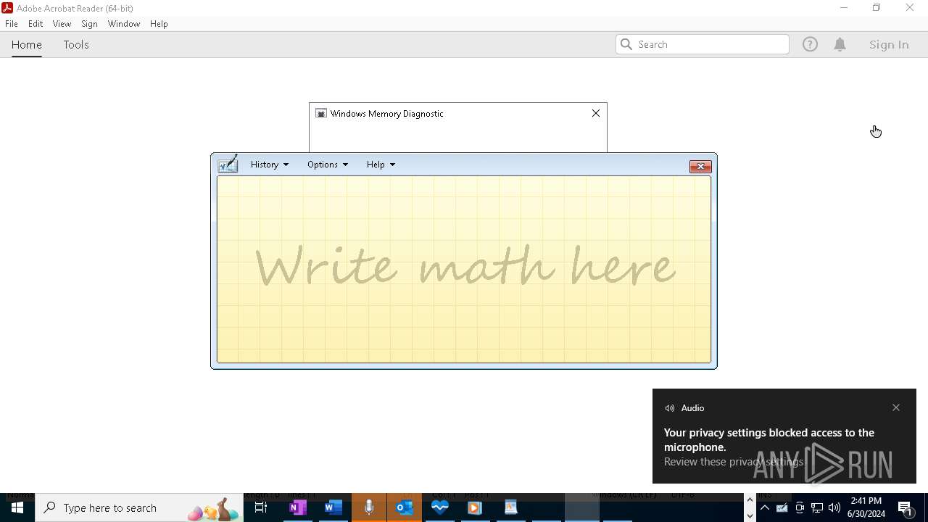Image resolution: width=928 pixels, height=522 pixels.
Task: Switch to the Home tab
Action: 27,45
